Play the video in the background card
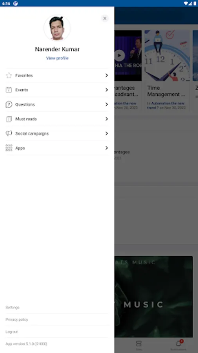This screenshot has height=353, width=198. [x=119, y=55]
